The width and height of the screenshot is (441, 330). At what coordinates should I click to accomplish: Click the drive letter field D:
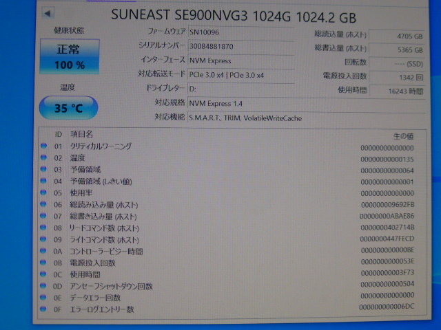[241, 89]
